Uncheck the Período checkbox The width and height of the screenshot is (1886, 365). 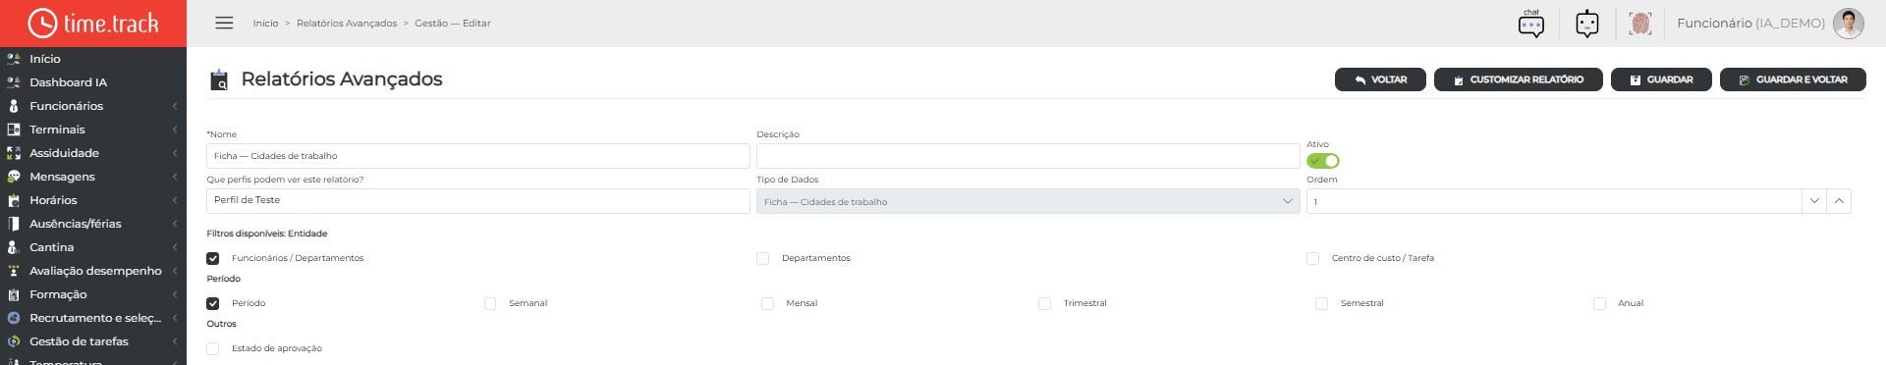[x=213, y=303]
